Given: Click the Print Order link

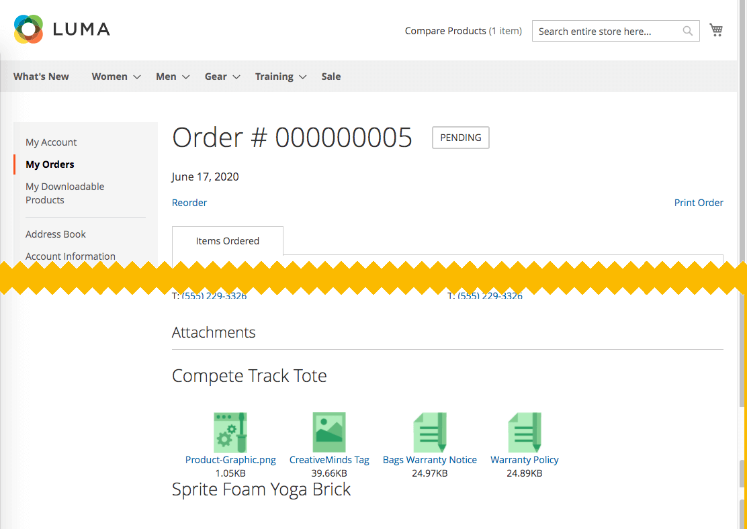Looking at the screenshot, I should pos(699,203).
